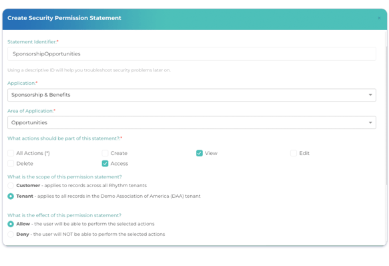Select the Customer scope radio button

coord(11,185)
